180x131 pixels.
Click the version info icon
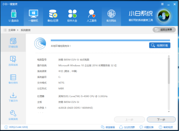click(6, 127)
